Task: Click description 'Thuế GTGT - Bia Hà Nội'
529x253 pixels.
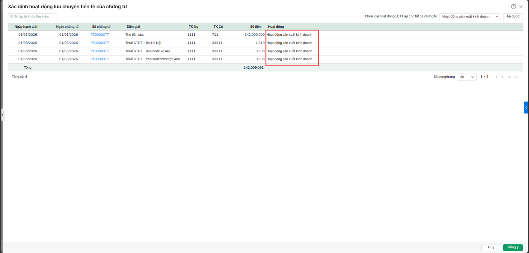Action: pos(143,43)
